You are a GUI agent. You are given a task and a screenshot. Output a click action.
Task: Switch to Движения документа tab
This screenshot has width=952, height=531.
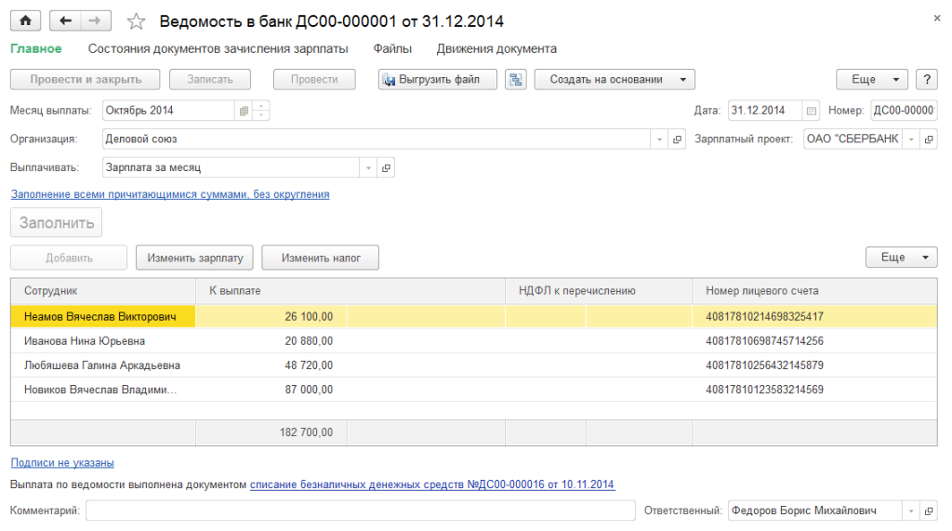(x=496, y=48)
